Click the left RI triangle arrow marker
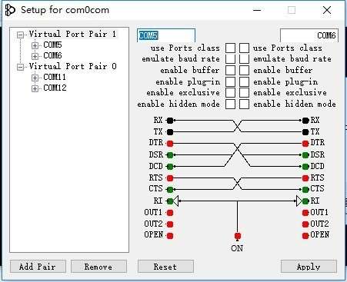 pos(175,201)
